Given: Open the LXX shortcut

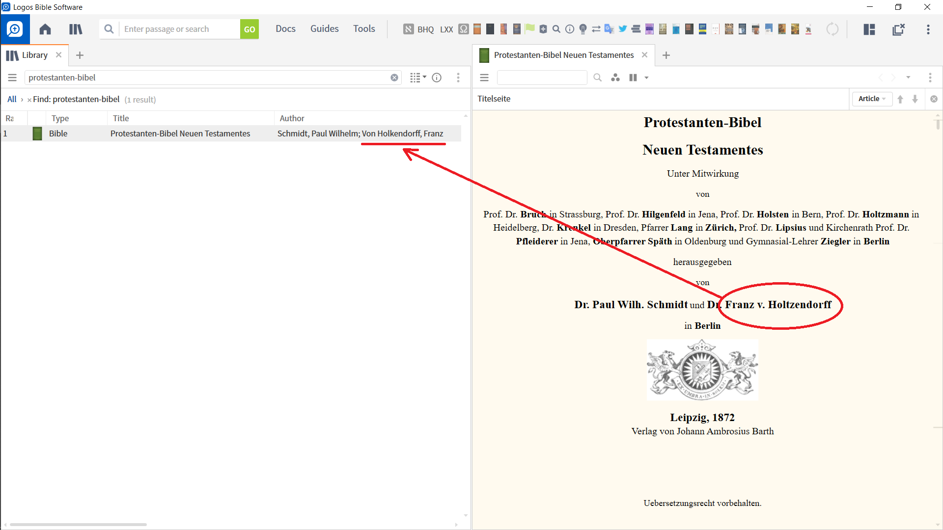Looking at the screenshot, I should pyautogui.click(x=446, y=29).
